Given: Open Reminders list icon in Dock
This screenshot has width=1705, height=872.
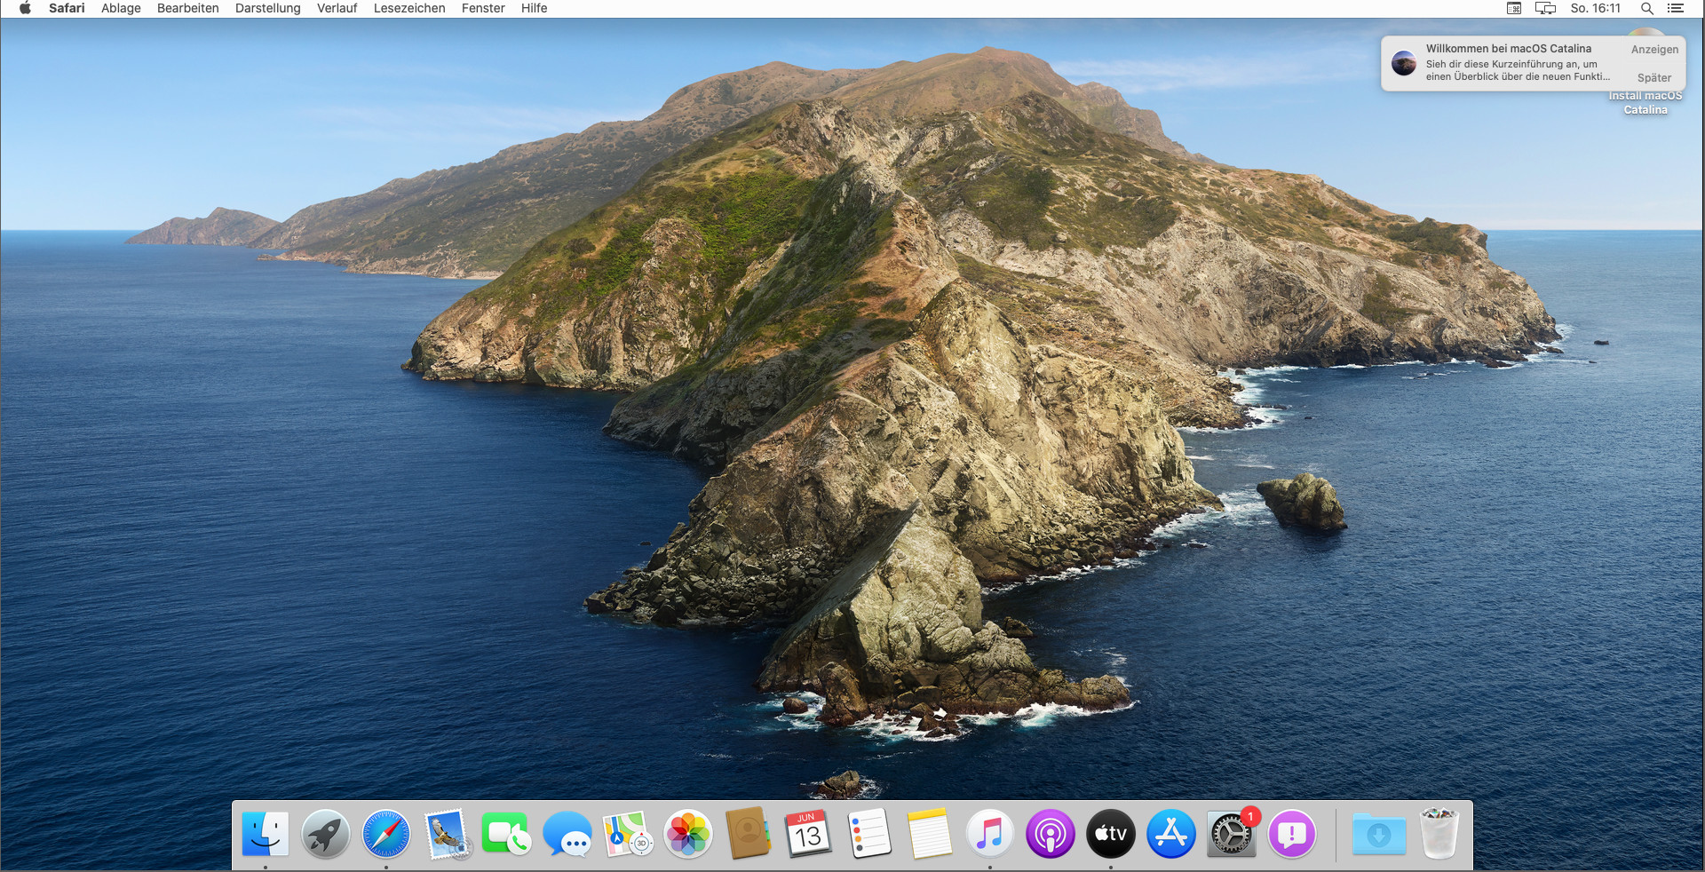Looking at the screenshot, I should [x=869, y=835].
